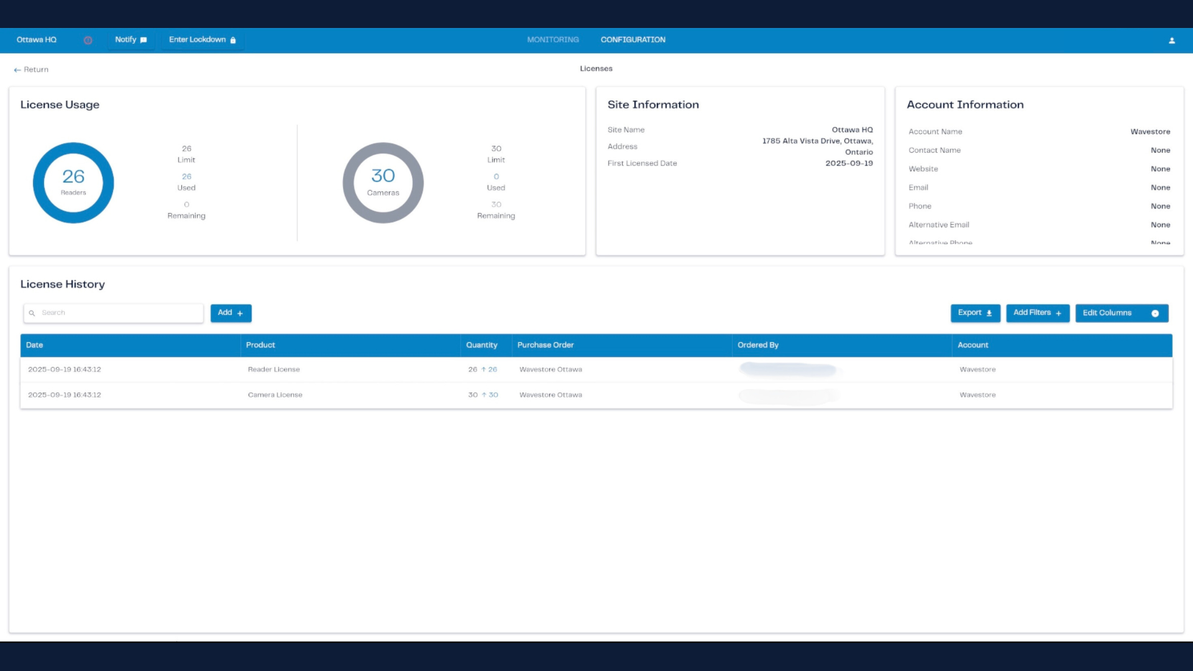This screenshot has width=1193, height=671.
Task: Sort table by Date column header
Action: click(35, 345)
